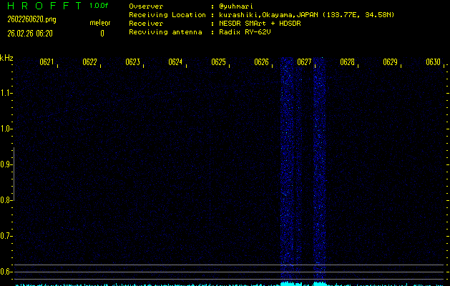Select the 0630 time marker

[x=432, y=62]
